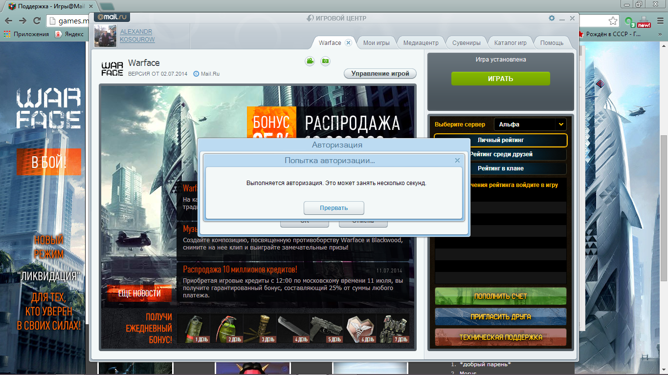The height and width of the screenshot is (375, 668).
Task: Open the Яндекс bookmark
Action: tap(69, 34)
